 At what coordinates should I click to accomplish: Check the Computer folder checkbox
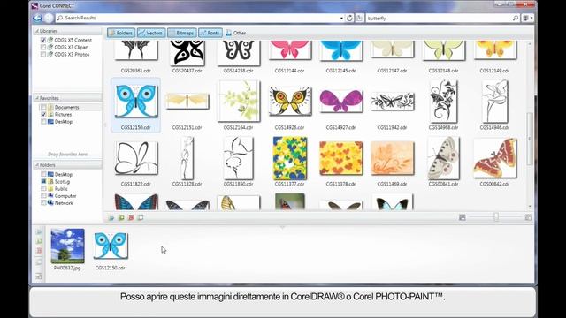(43, 196)
